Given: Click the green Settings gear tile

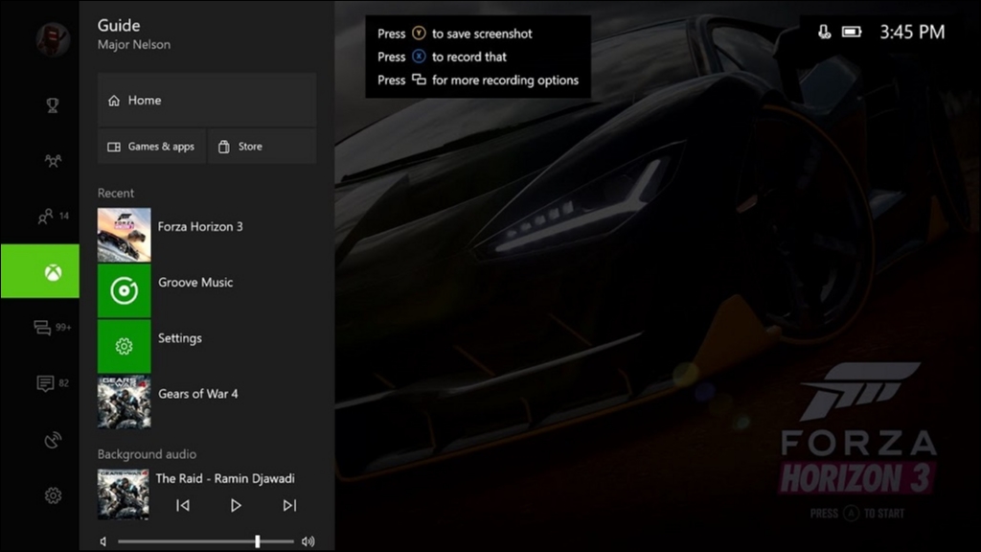Looking at the screenshot, I should point(124,346).
